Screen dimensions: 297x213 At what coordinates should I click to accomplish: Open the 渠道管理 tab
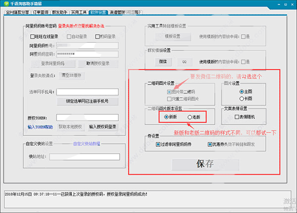[125, 12]
